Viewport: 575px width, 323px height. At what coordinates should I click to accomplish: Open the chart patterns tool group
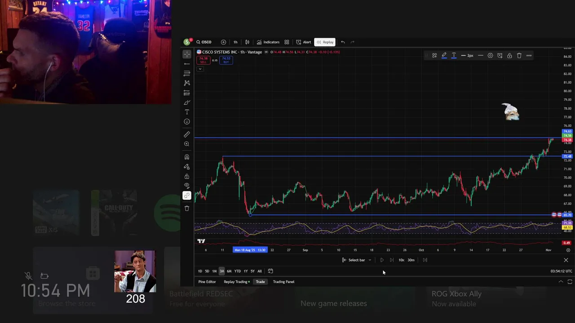pos(187,83)
